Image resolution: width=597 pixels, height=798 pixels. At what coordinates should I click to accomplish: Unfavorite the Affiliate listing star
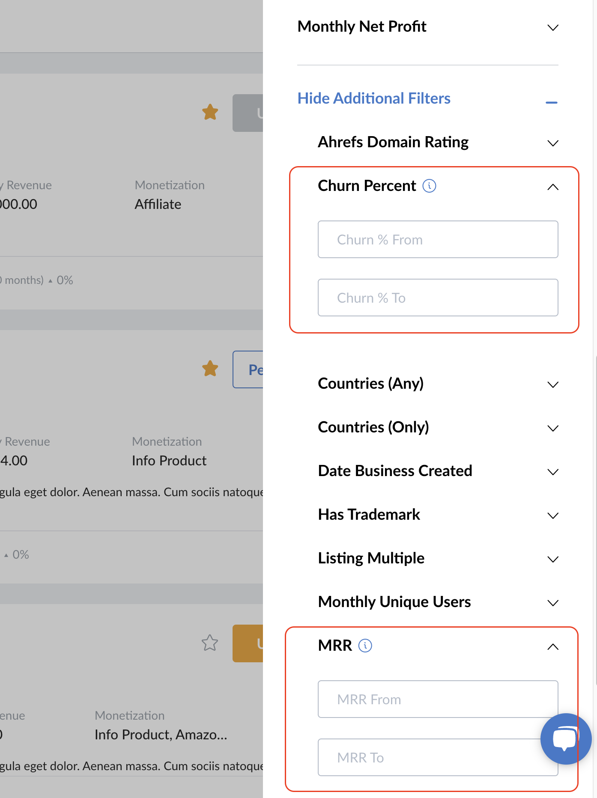click(x=210, y=112)
